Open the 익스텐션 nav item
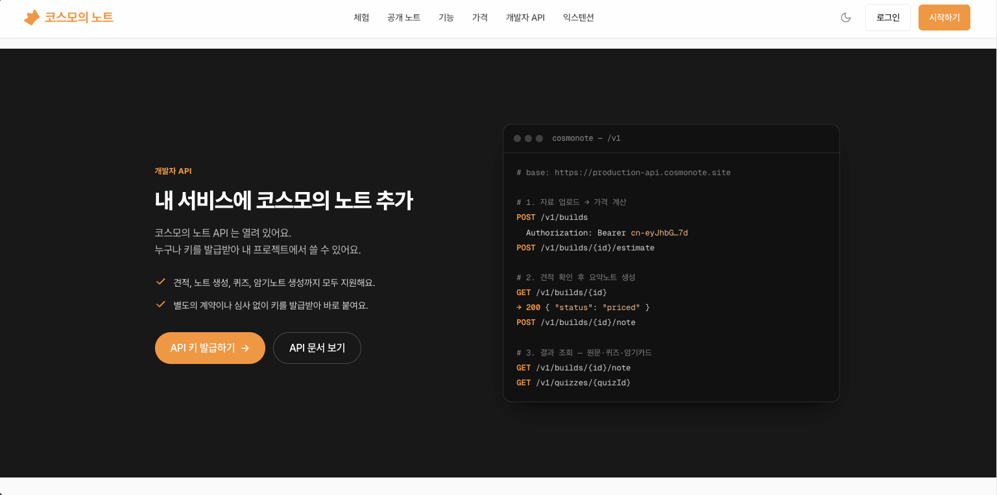 [x=579, y=18]
